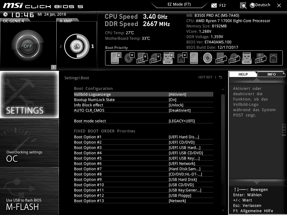287x215 pixels.
Task: Click the help panel top collapse handle
Action: coord(257,79)
